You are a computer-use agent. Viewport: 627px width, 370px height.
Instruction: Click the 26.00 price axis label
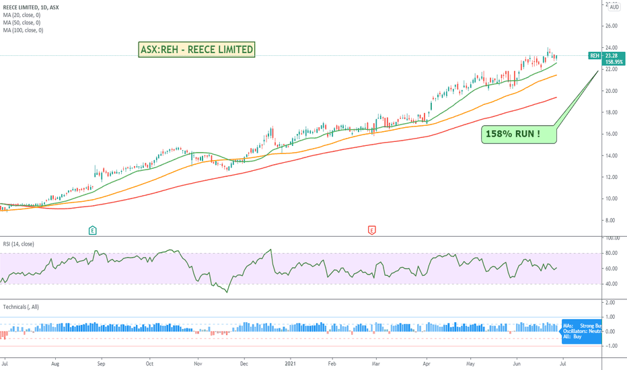612,26
